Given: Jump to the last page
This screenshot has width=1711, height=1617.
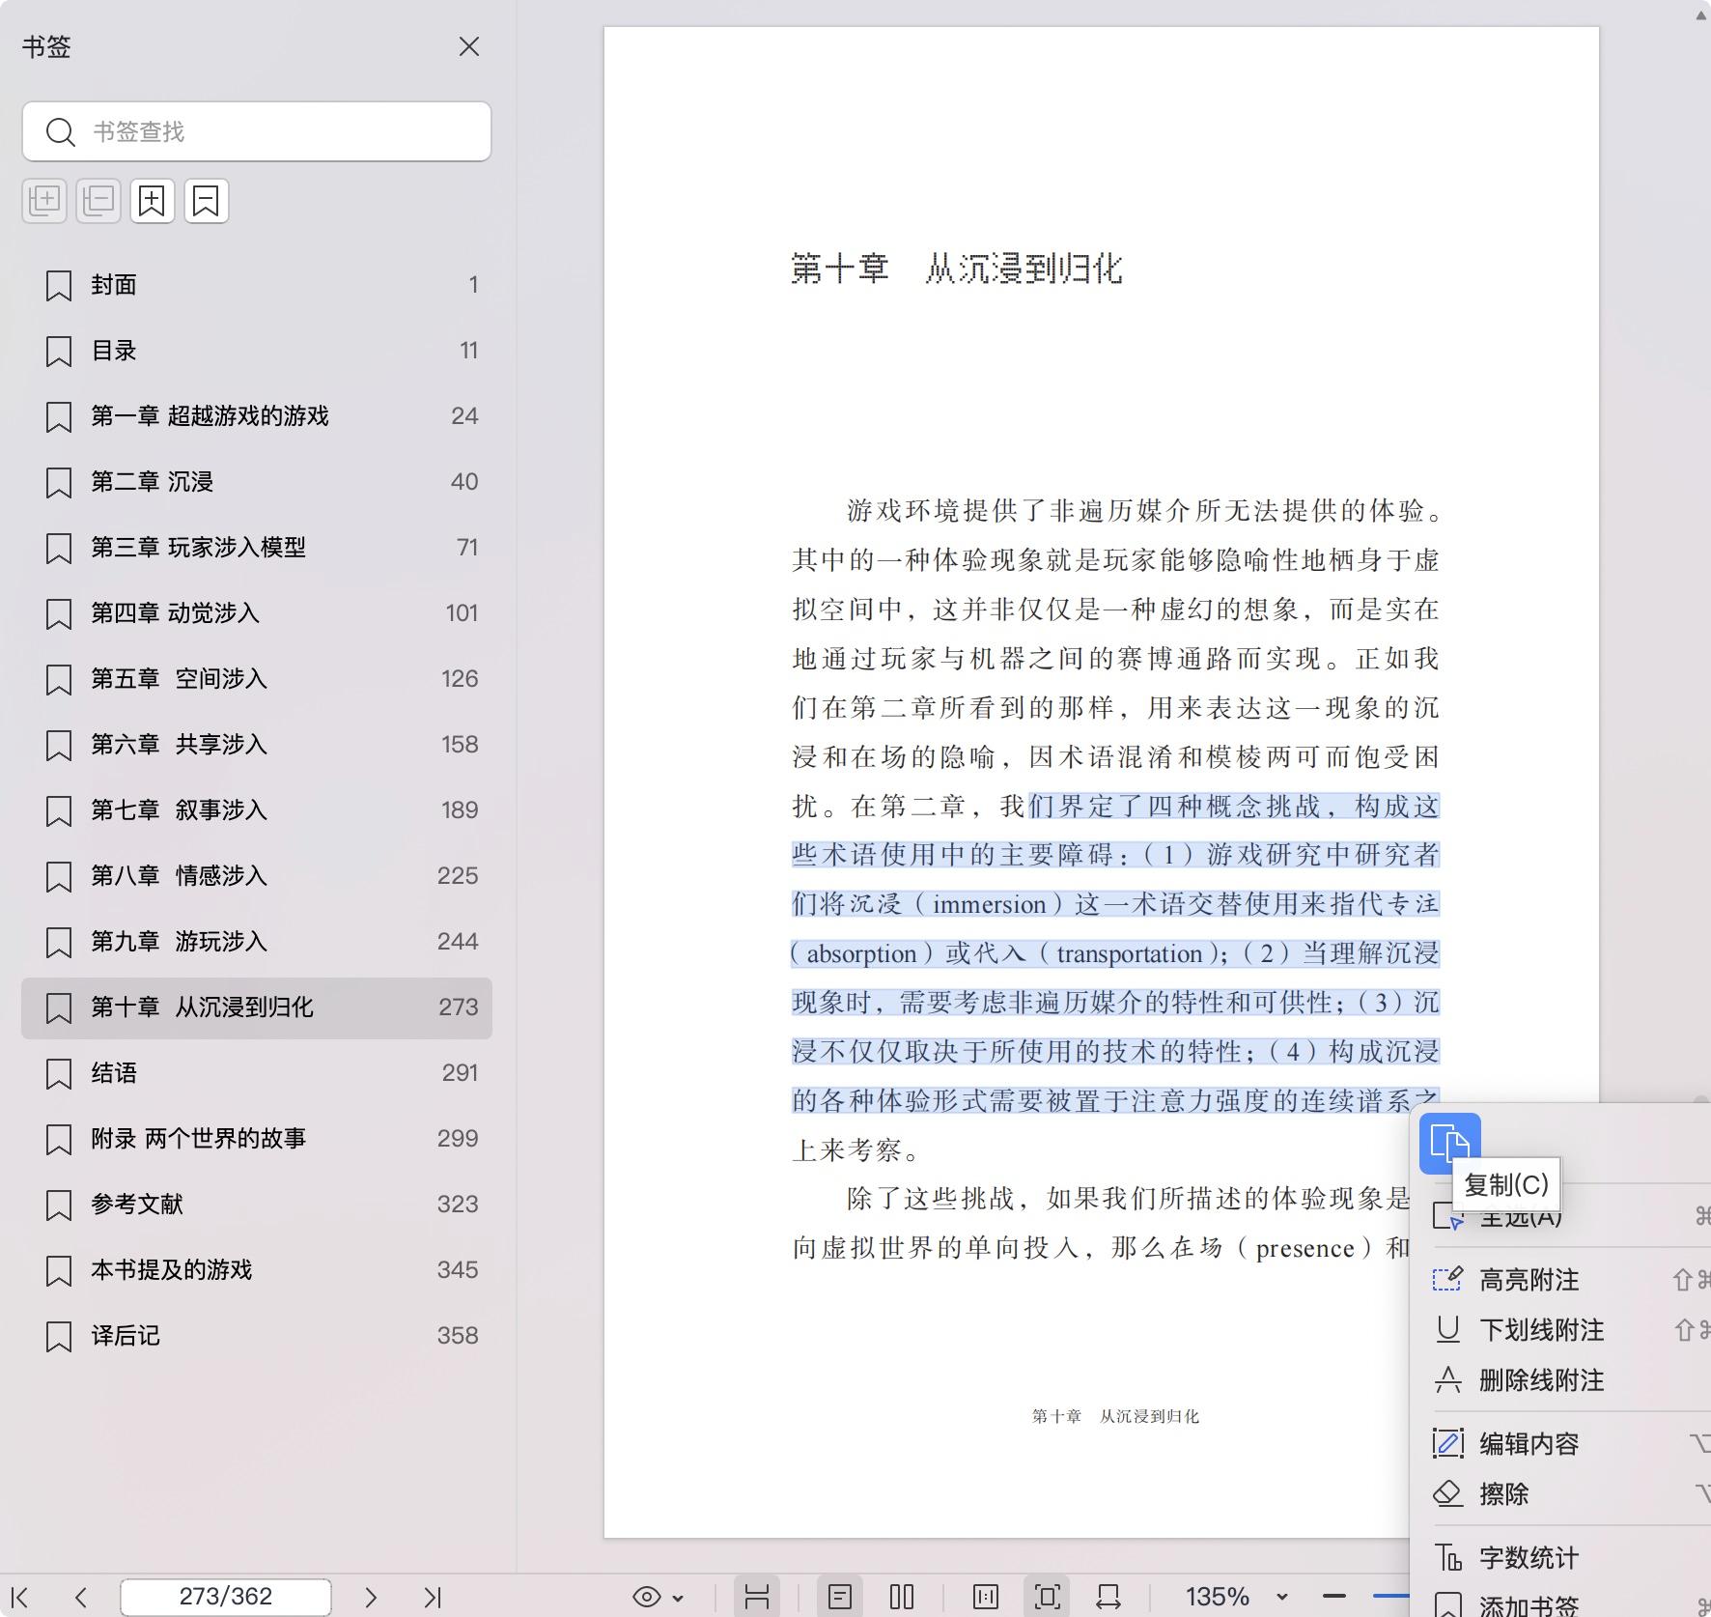Looking at the screenshot, I should 433,1597.
